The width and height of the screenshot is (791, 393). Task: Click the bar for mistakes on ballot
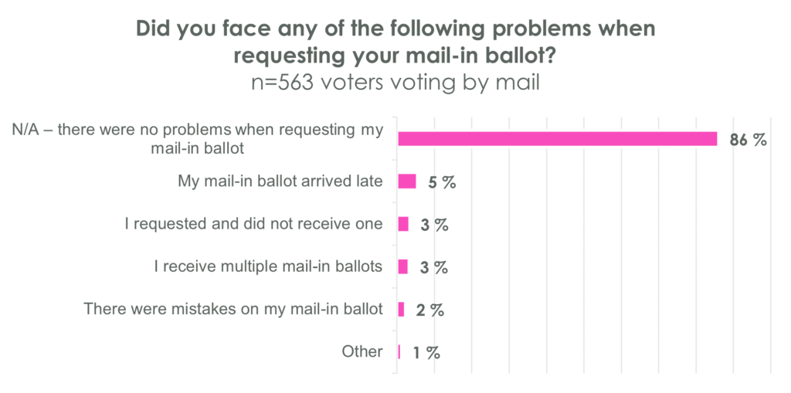pos(401,309)
